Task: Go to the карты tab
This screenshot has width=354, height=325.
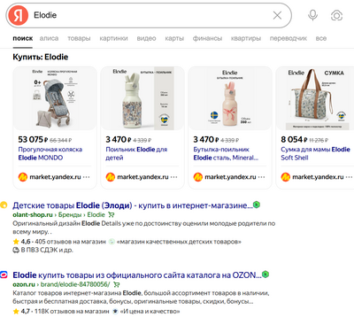Action: [x=174, y=38]
